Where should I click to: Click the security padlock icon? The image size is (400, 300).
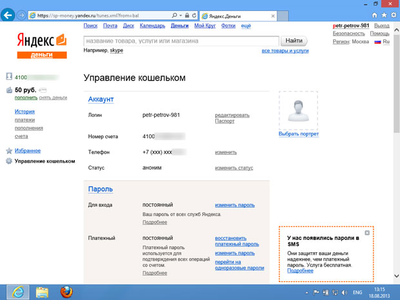coord(187,15)
